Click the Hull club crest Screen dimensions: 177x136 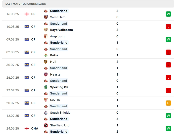click(46, 62)
